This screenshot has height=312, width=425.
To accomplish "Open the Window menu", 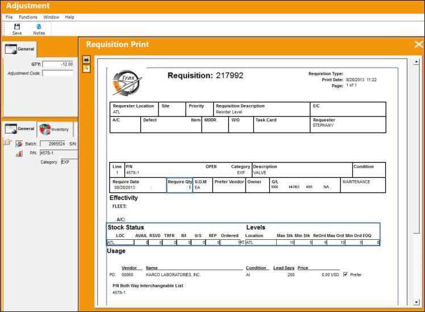I will [x=51, y=17].
